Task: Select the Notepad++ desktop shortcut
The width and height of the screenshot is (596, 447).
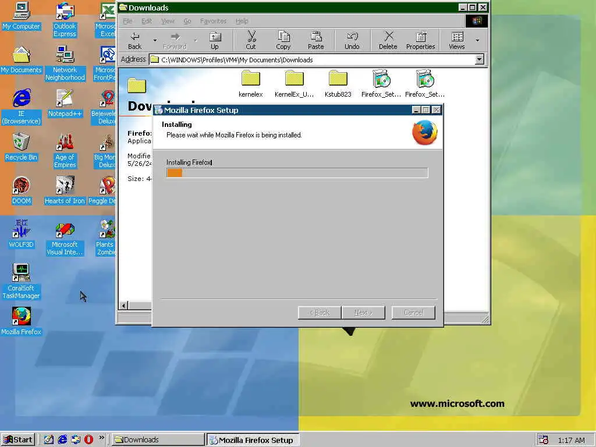Action: click(x=65, y=104)
